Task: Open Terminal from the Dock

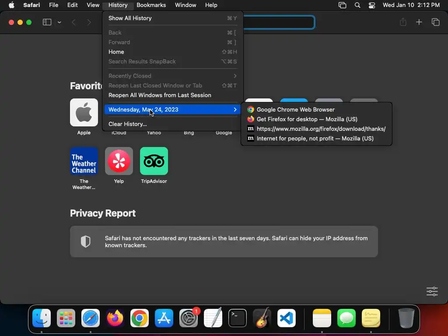Action: pyautogui.click(x=238, y=318)
